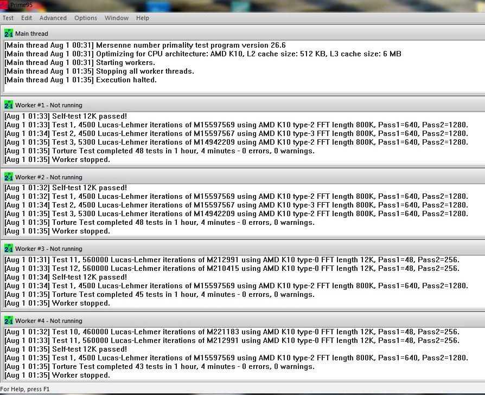Click Worker #4 'Test 1, 4500' M15597569 line
Screen dimensions: 485x395
click(237, 358)
